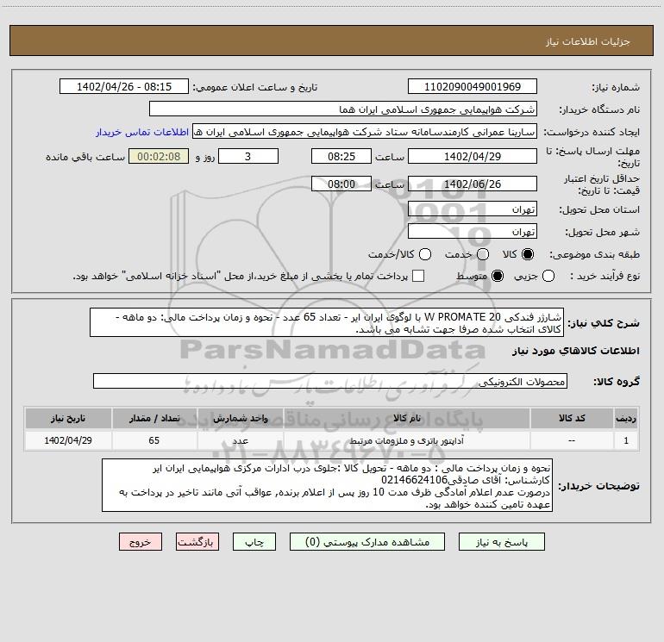The height and width of the screenshot is (642, 664).
Task: Click the اطلاعات کالاهای مورد نیاز heading
Action: point(575,351)
